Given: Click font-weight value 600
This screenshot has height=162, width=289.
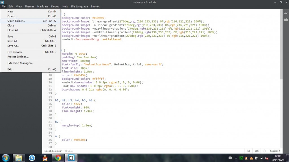Looking at the screenshot, I should pos(86,108).
